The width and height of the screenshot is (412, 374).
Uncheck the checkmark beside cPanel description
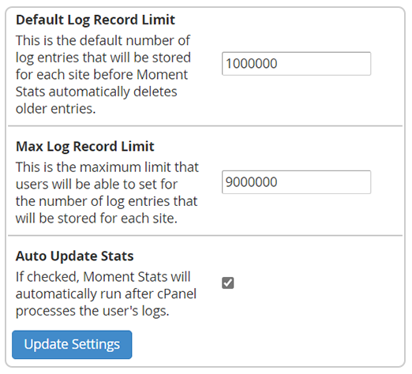[x=228, y=283]
